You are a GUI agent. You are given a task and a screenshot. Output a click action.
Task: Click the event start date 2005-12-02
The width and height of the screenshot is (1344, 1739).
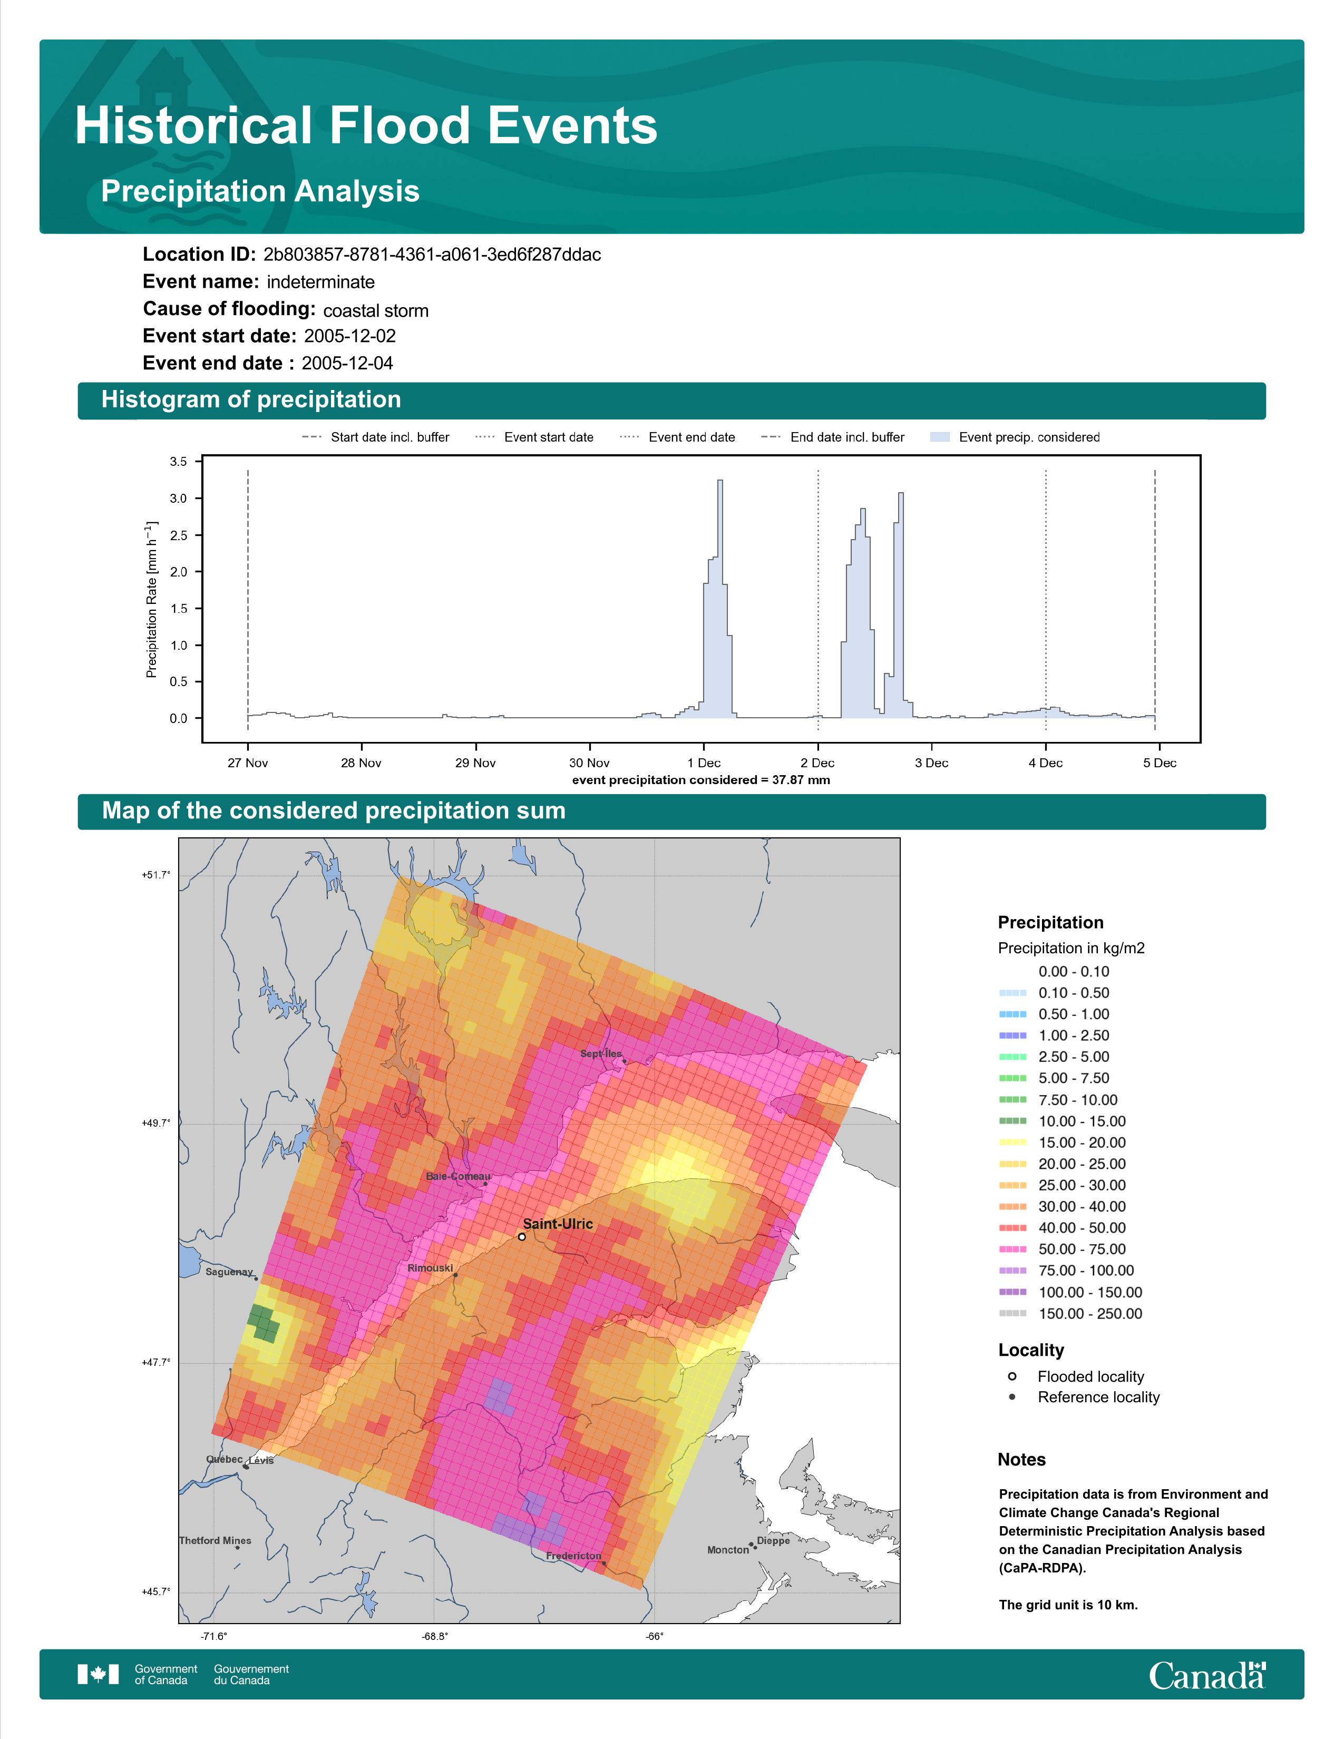coord(349,336)
